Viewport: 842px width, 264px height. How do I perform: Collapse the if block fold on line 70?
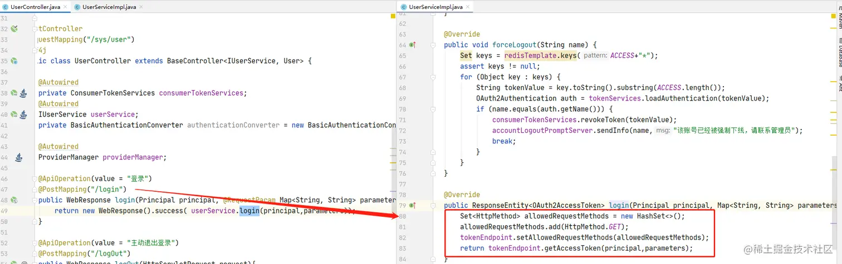coord(433,109)
